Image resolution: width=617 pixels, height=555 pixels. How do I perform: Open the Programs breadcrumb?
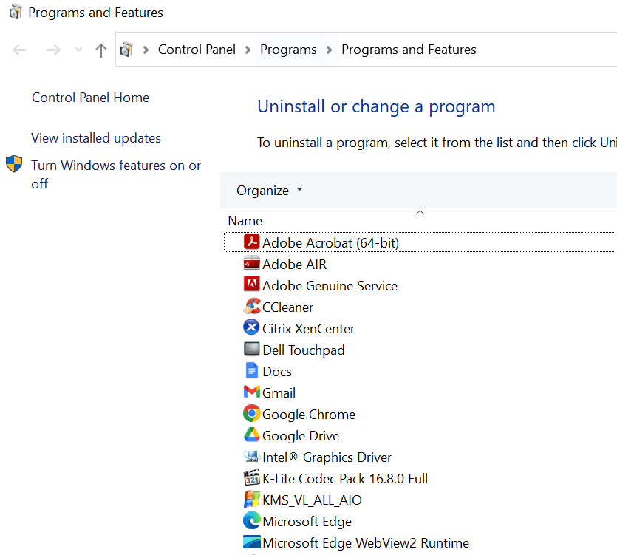click(x=288, y=50)
